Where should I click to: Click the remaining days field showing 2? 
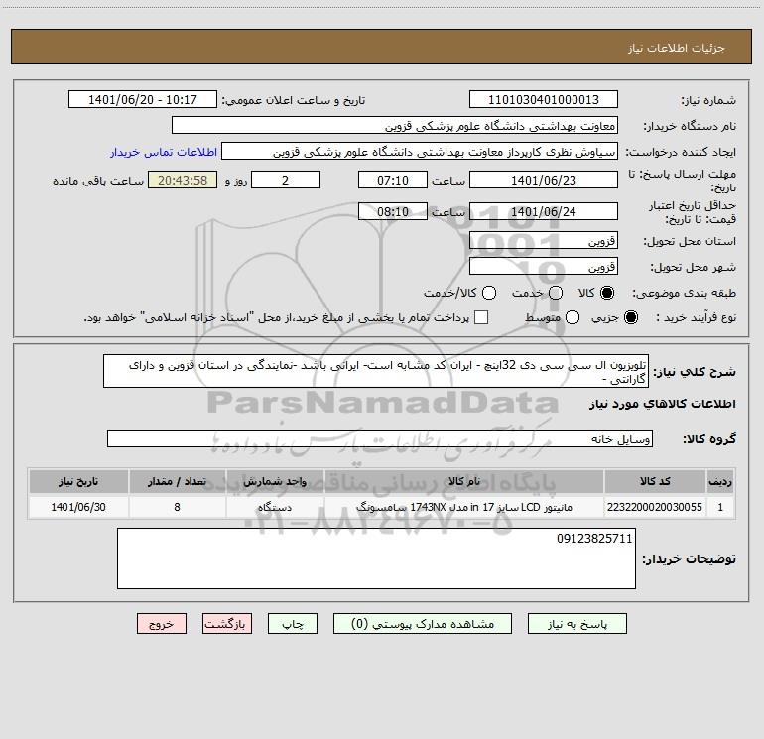pyautogui.click(x=286, y=180)
